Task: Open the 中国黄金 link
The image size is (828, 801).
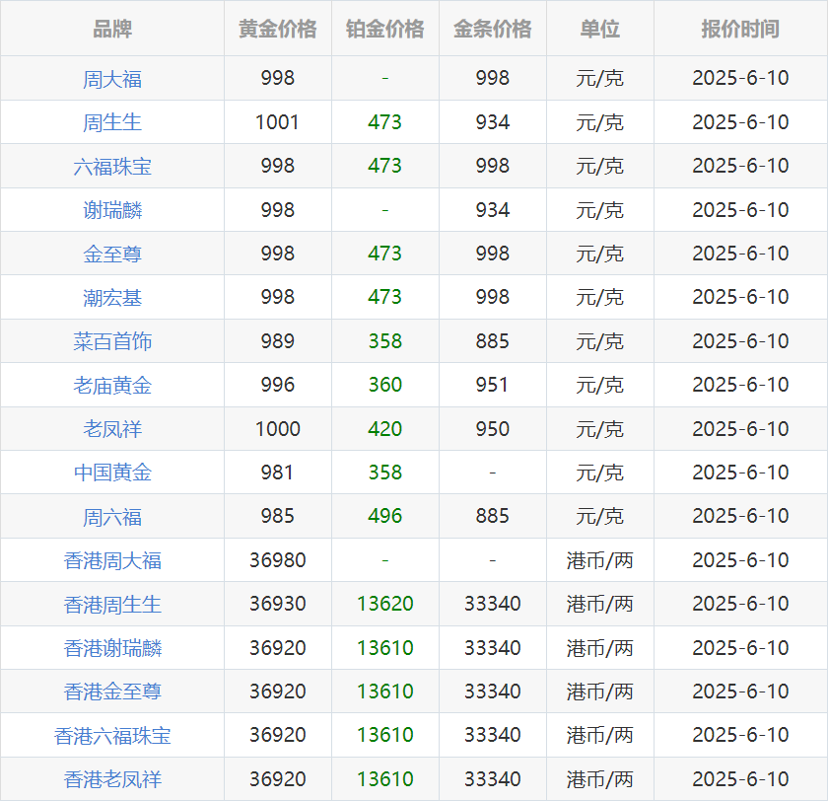Action: (112, 473)
